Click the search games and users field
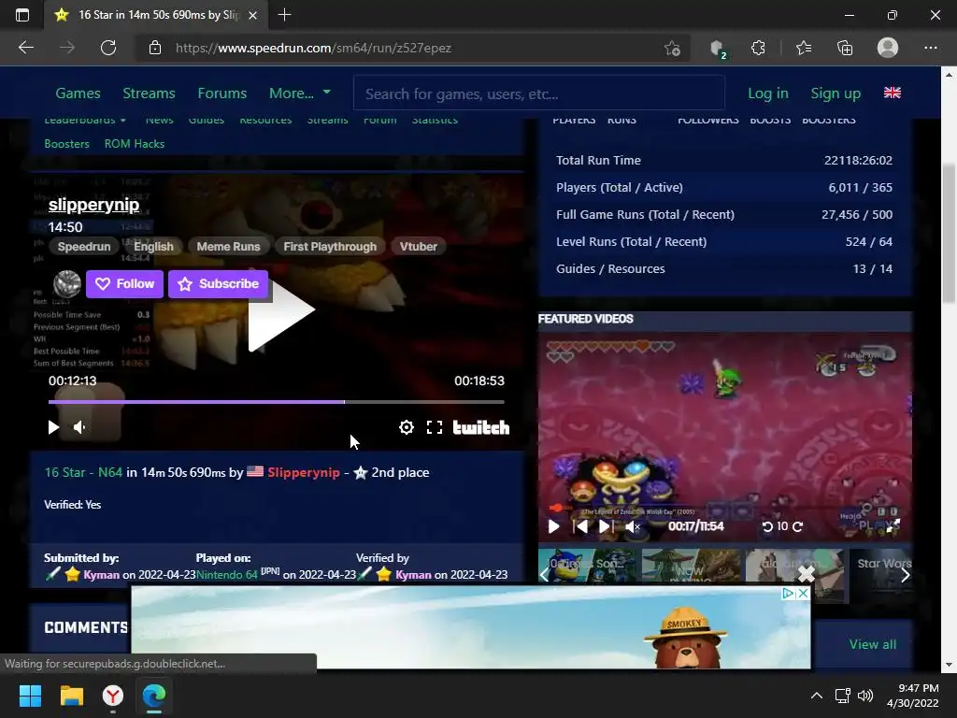 tap(539, 93)
